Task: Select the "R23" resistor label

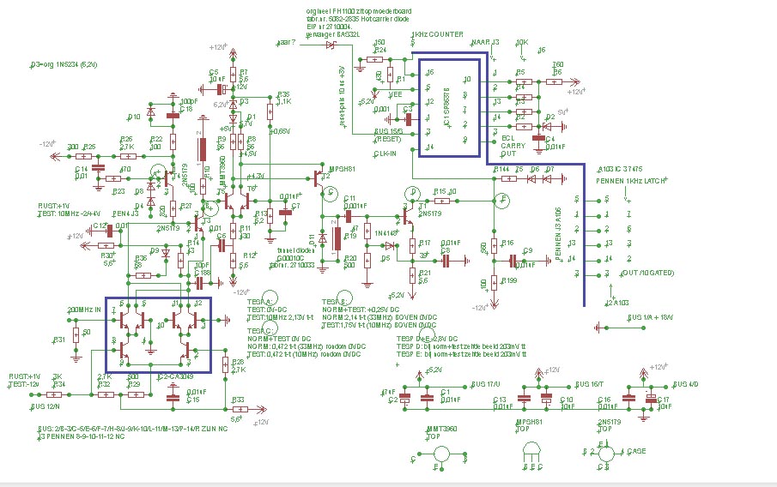Action: pyautogui.click(x=119, y=191)
